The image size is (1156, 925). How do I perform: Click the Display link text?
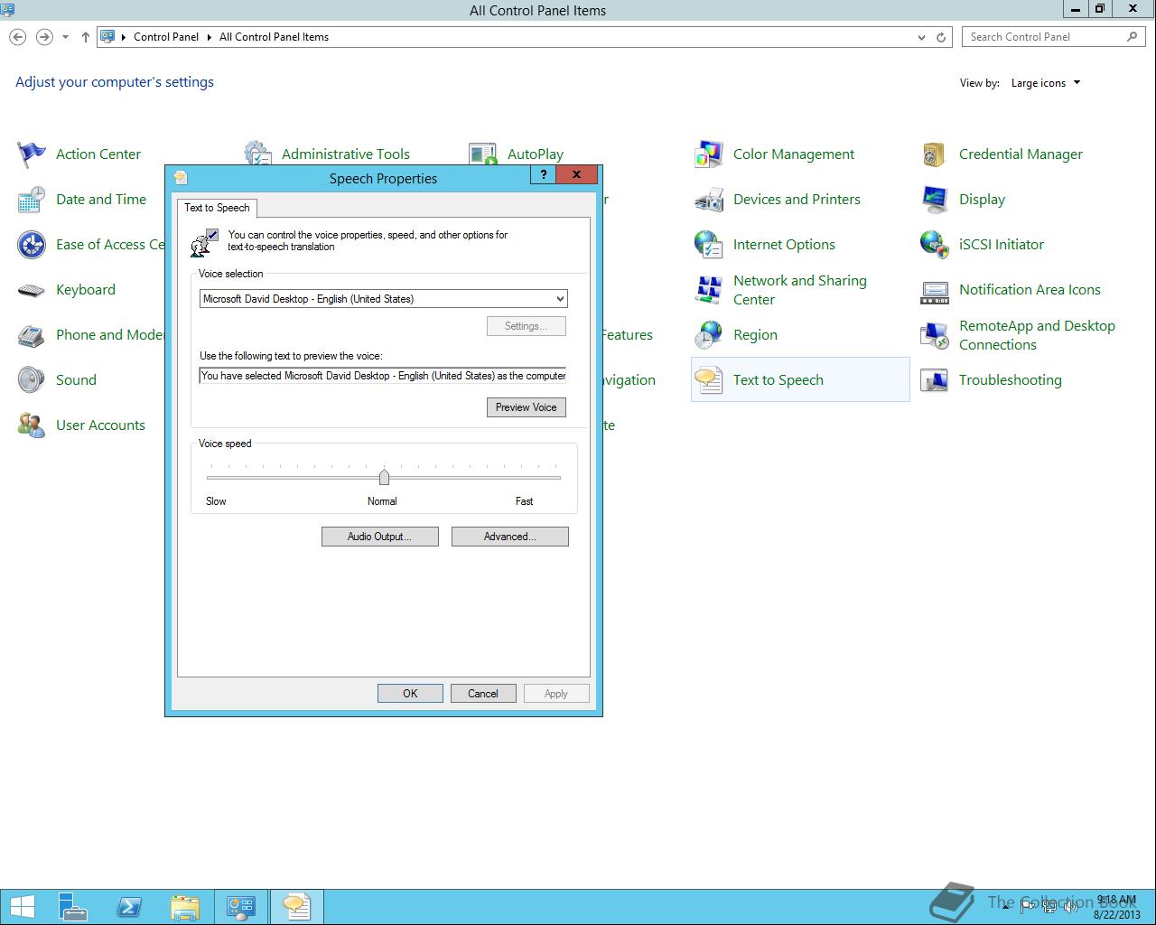[982, 200]
